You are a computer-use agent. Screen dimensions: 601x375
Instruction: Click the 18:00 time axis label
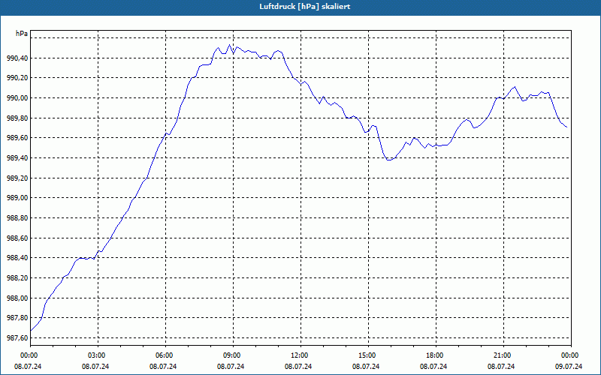(436, 355)
